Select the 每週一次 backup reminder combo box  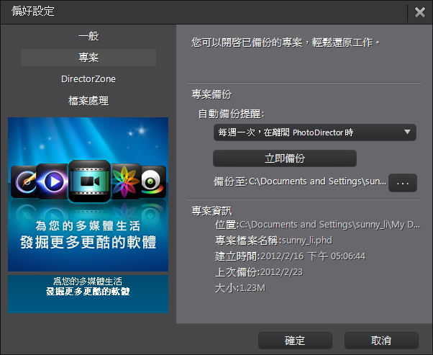(x=315, y=132)
